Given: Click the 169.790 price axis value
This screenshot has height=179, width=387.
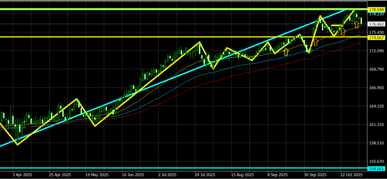Looking at the screenshot, I should (376, 69).
